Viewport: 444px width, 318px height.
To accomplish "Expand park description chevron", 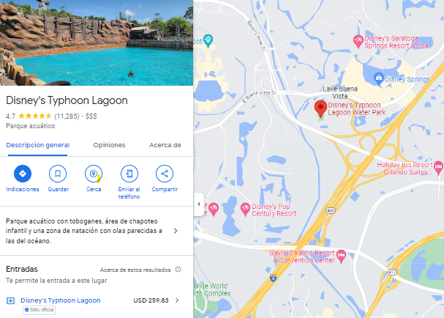I will (x=176, y=231).
